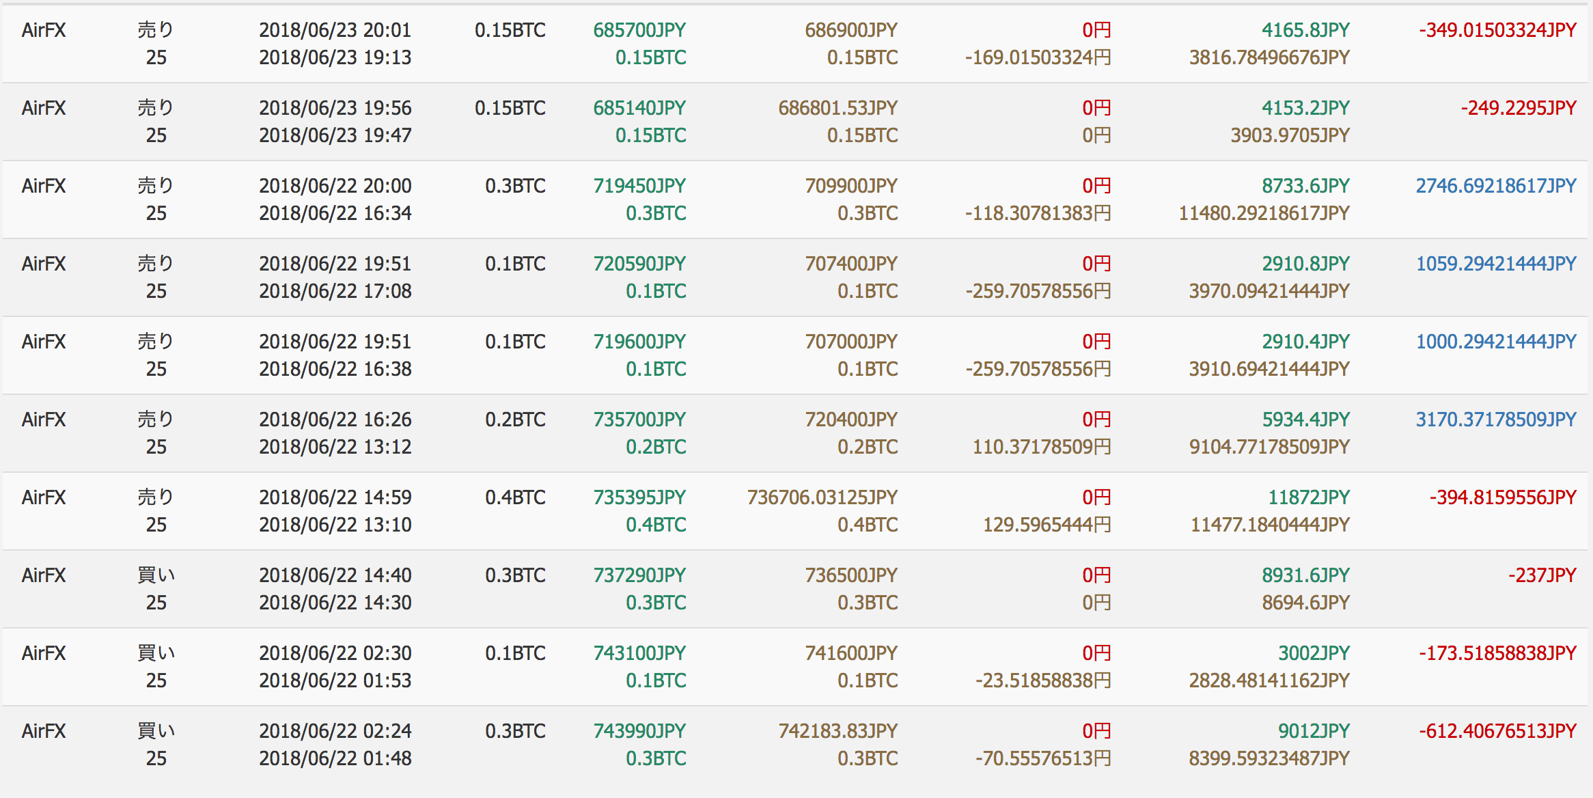The height and width of the screenshot is (798, 1593).
Task: Click the 742183.83JPY exit price
Action: coord(838,731)
